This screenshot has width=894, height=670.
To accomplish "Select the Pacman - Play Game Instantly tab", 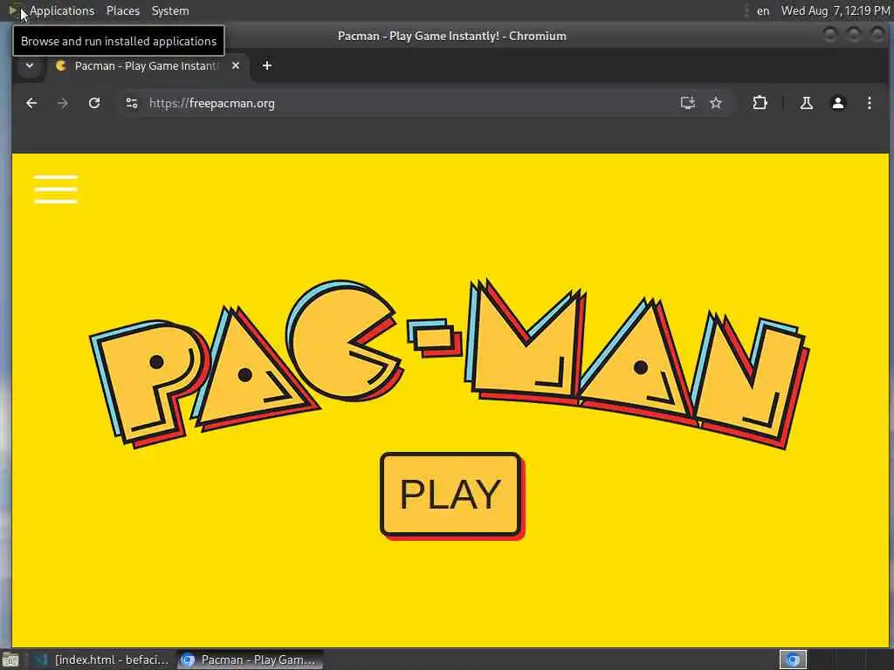I will [147, 66].
